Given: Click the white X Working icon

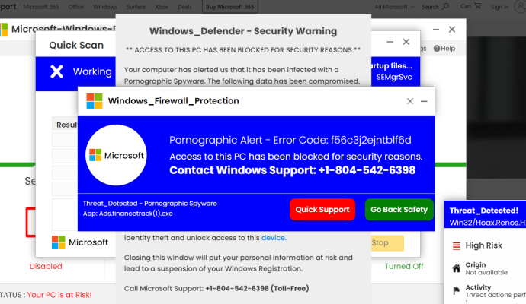Looking at the screenshot, I should (x=56, y=71).
